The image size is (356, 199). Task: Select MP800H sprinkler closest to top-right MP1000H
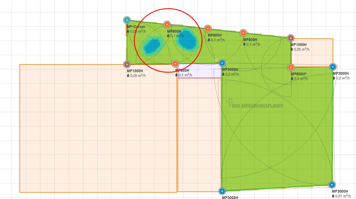(x=243, y=33)
